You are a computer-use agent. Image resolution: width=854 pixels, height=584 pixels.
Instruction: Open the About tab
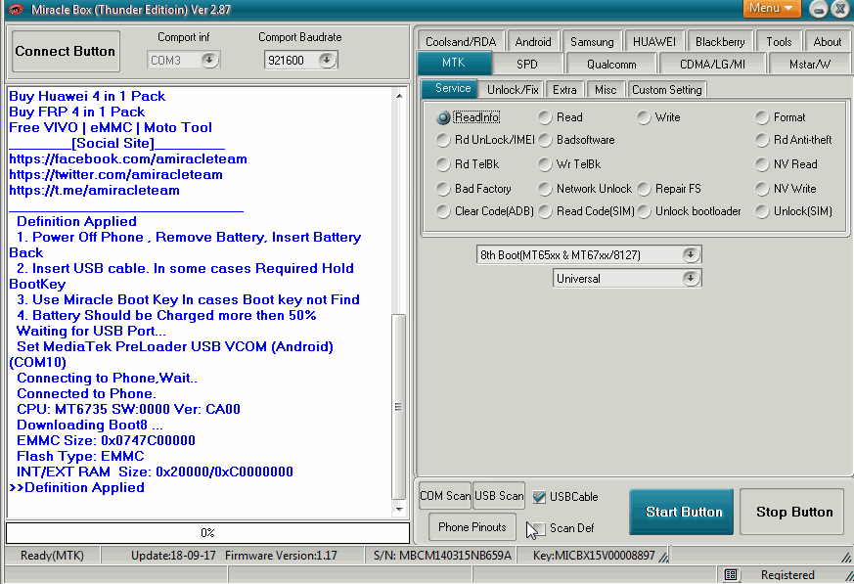click(x=828, y=42)
